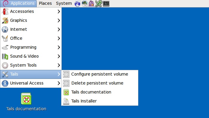The image size is (209, 118).
Task: Click the Universal Access person icon
Action: click(x=5, y=83)
